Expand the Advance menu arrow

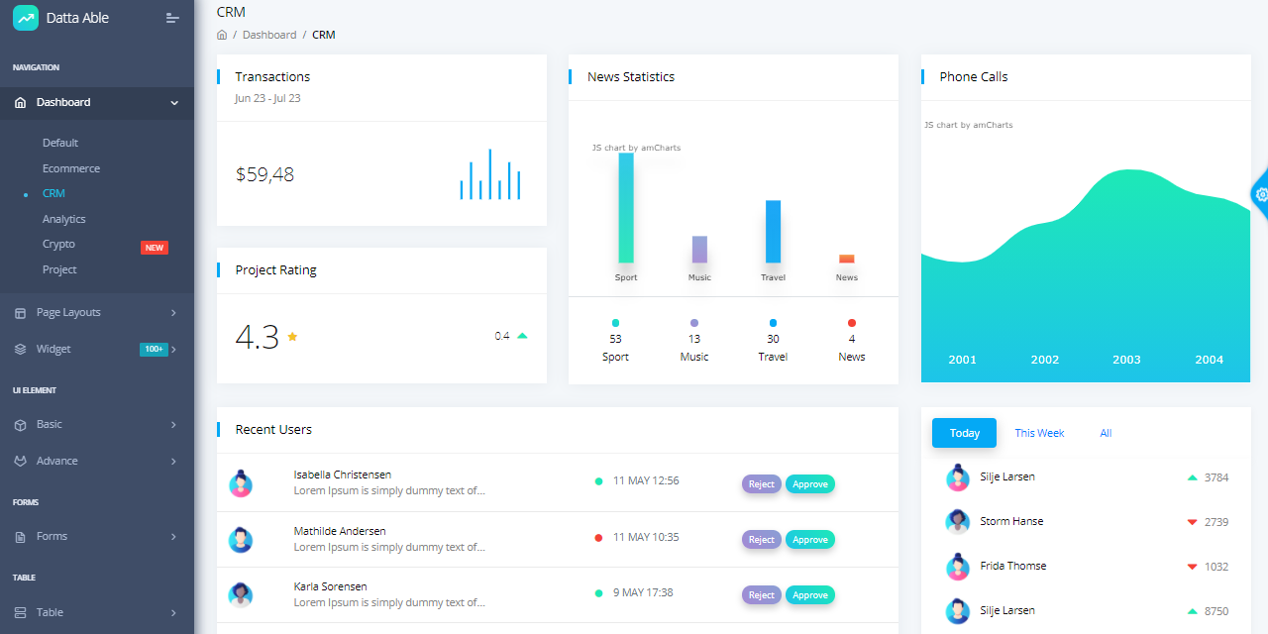pyautogui.click(x=173, y=462)
